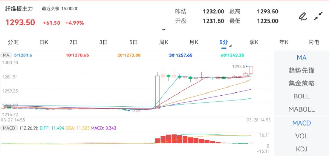
Task: Select the 周K chart period
Action: pyautogui.click(x=164, y=42)
